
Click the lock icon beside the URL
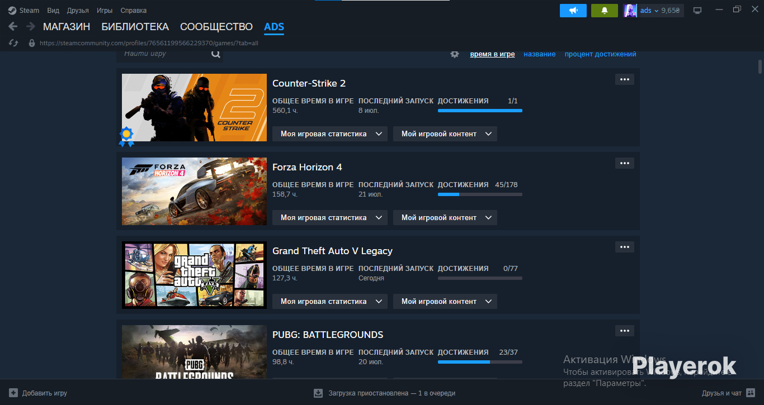[31, 43]
